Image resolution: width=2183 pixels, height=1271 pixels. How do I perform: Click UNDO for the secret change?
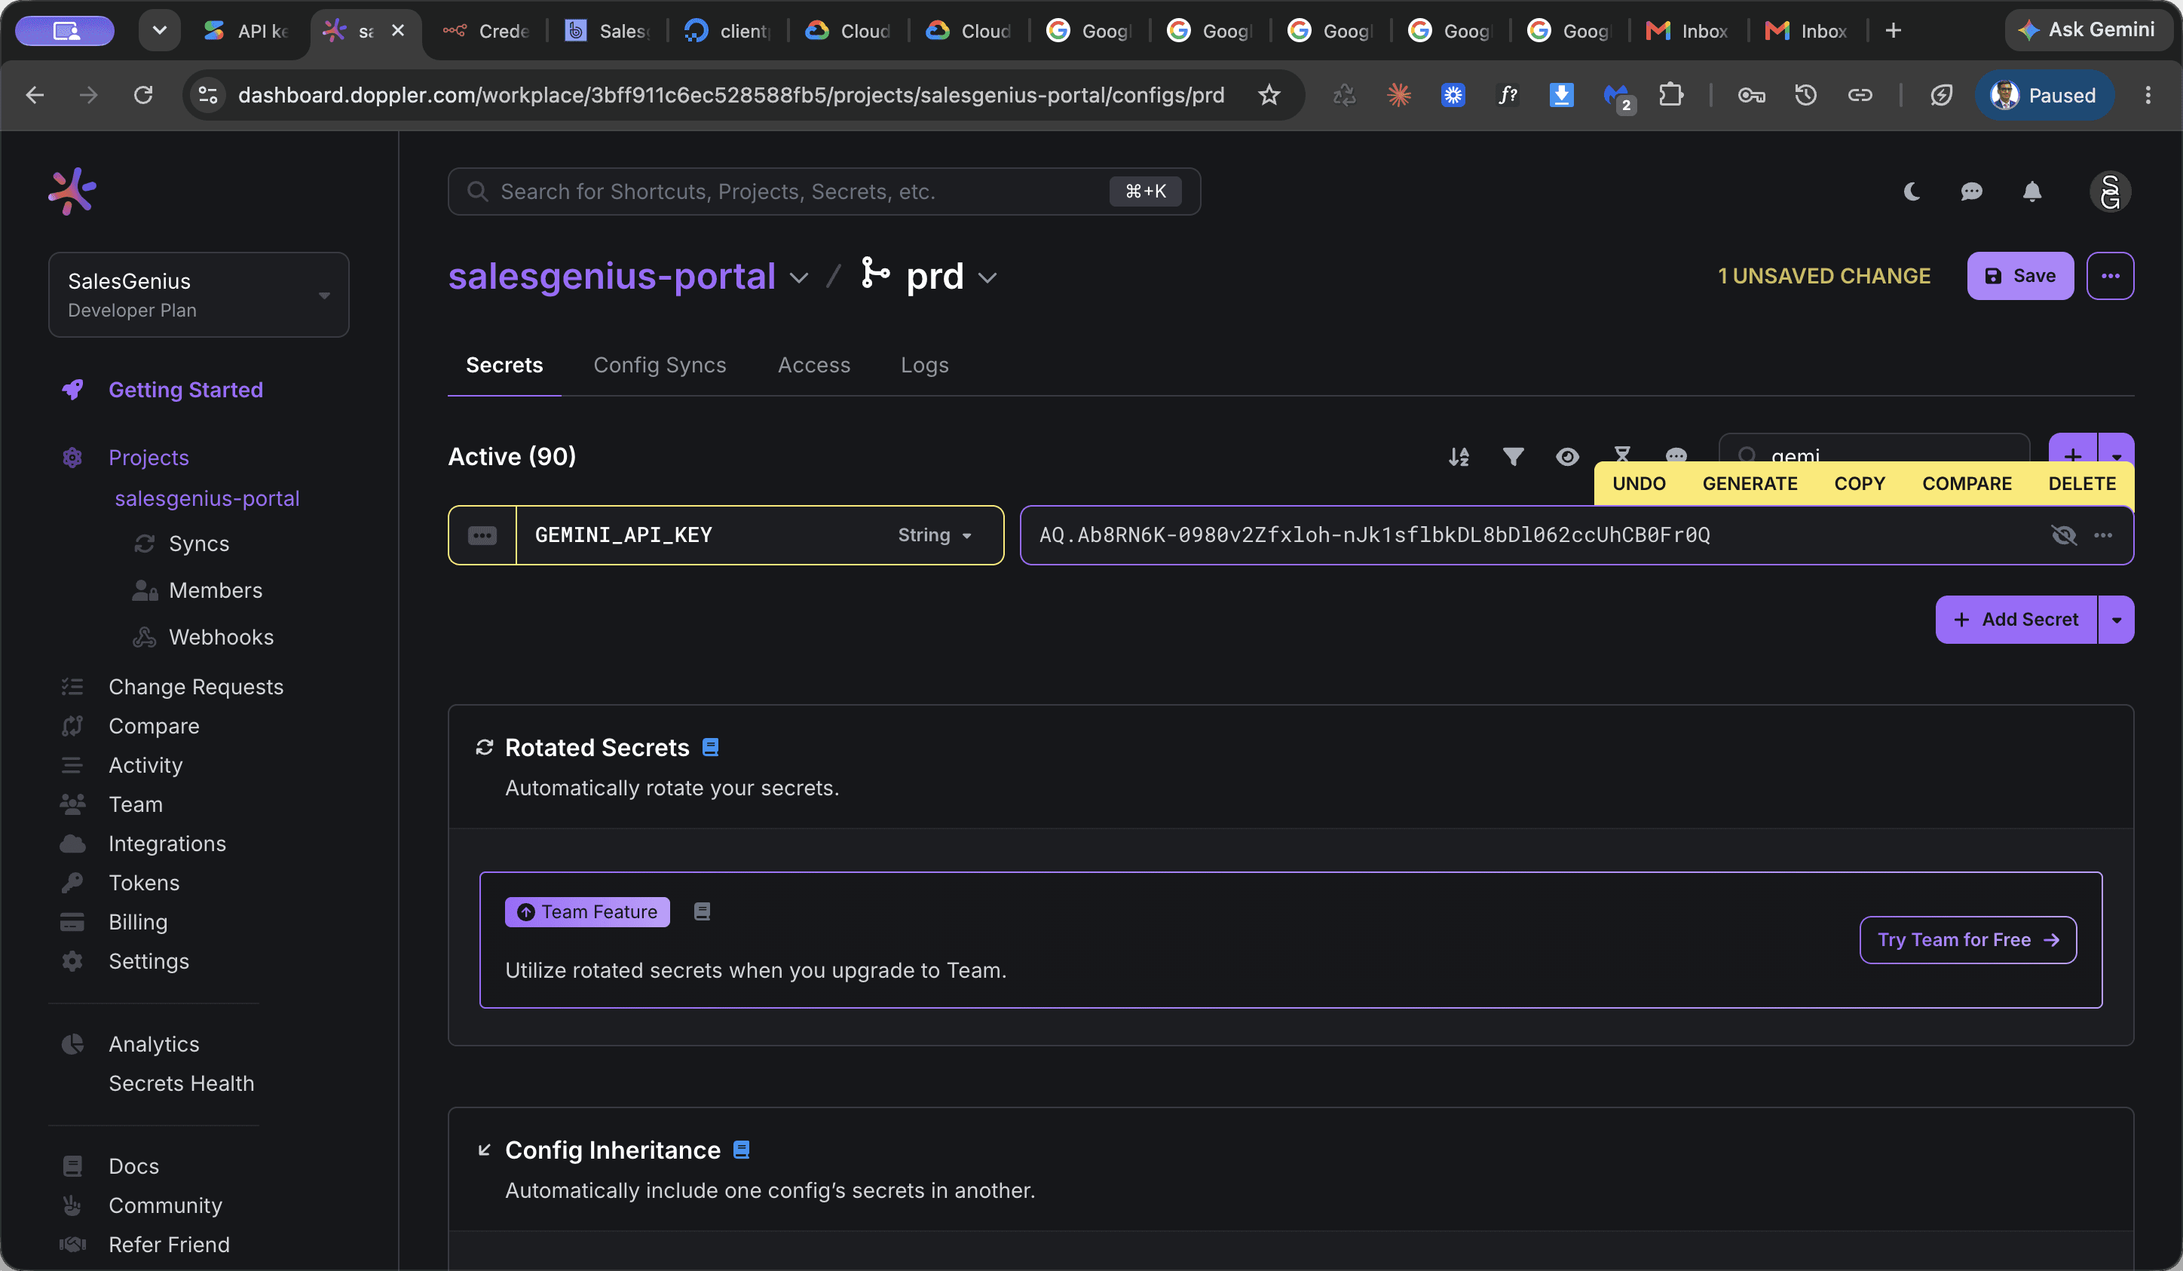coord(1639,483)
